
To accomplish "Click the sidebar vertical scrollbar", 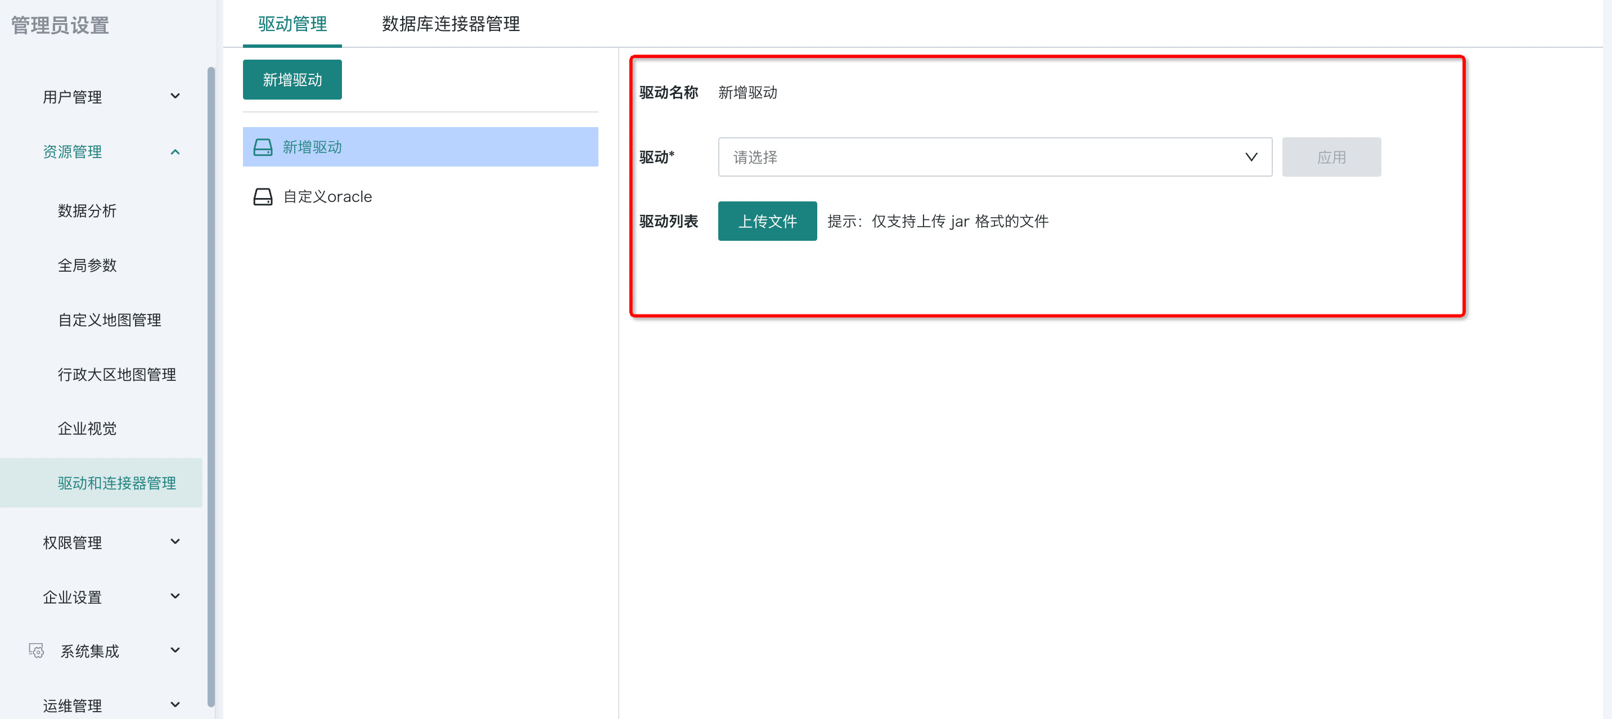I will [x=211, y=375].
